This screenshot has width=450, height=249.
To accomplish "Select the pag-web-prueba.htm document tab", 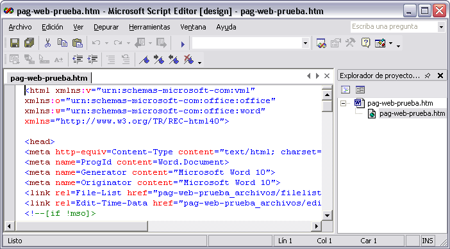I will [49, 78].
